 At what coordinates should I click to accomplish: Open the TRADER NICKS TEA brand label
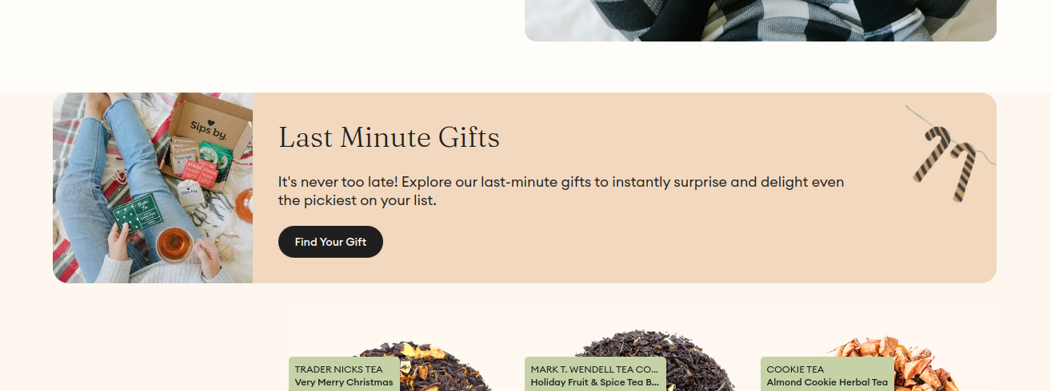[339, 369]
